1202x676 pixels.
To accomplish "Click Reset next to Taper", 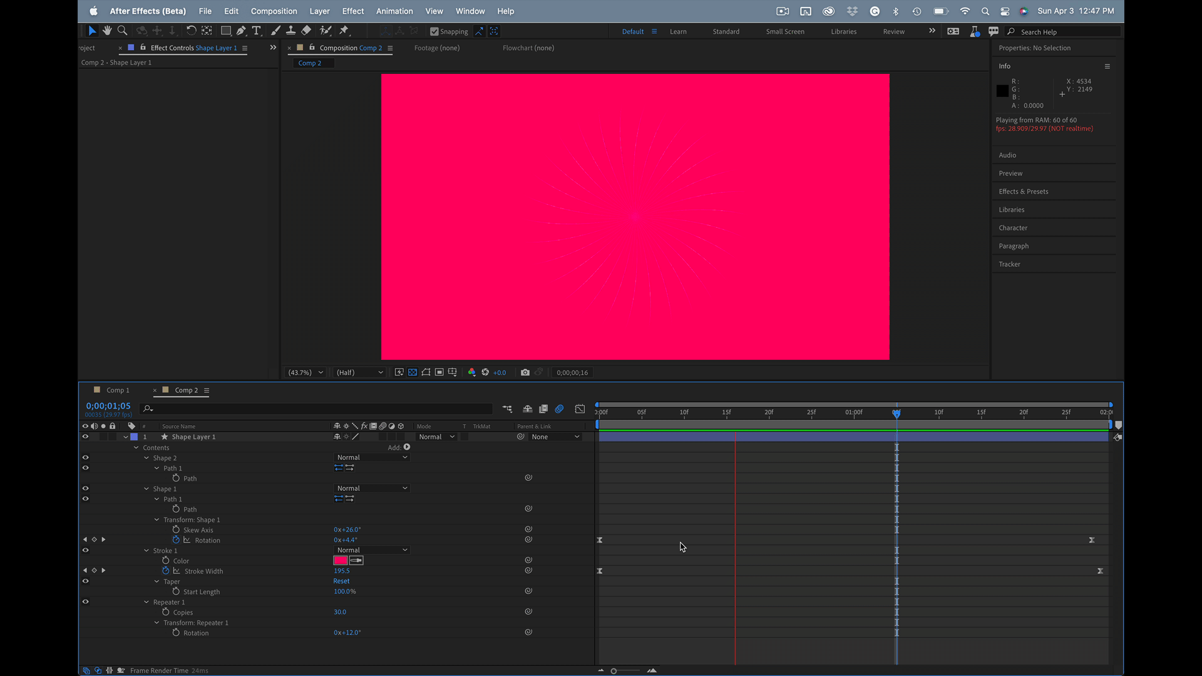I will [x=341, y=581].
